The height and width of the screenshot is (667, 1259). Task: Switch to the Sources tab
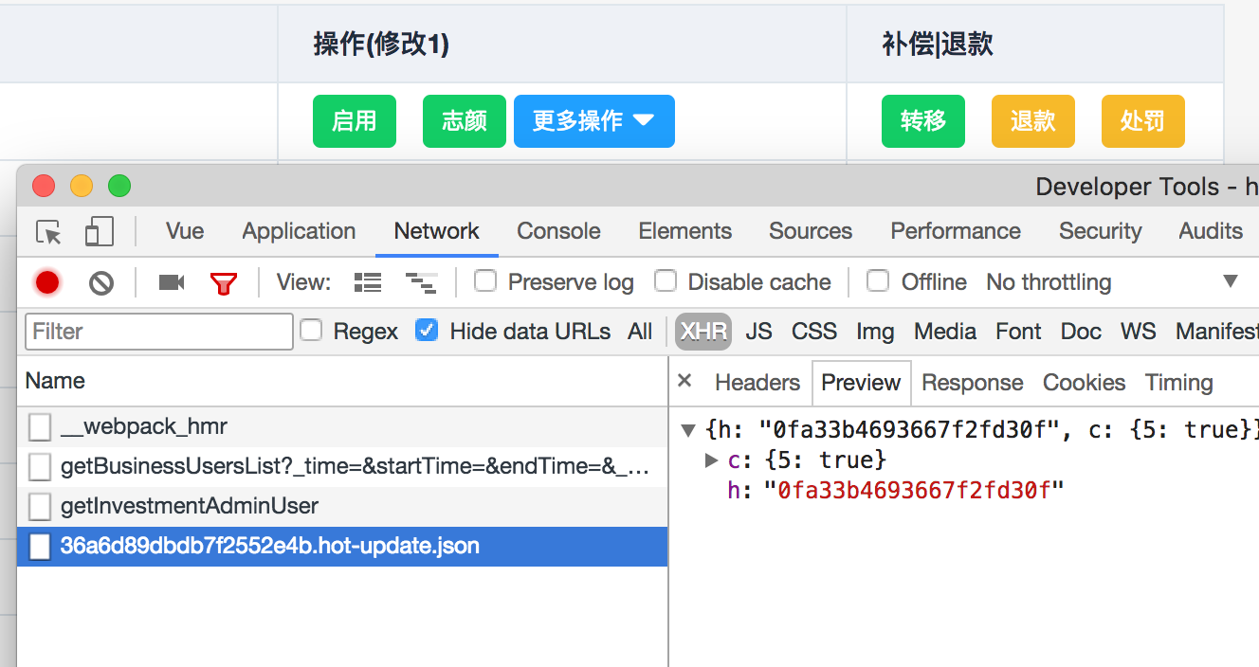811,231
